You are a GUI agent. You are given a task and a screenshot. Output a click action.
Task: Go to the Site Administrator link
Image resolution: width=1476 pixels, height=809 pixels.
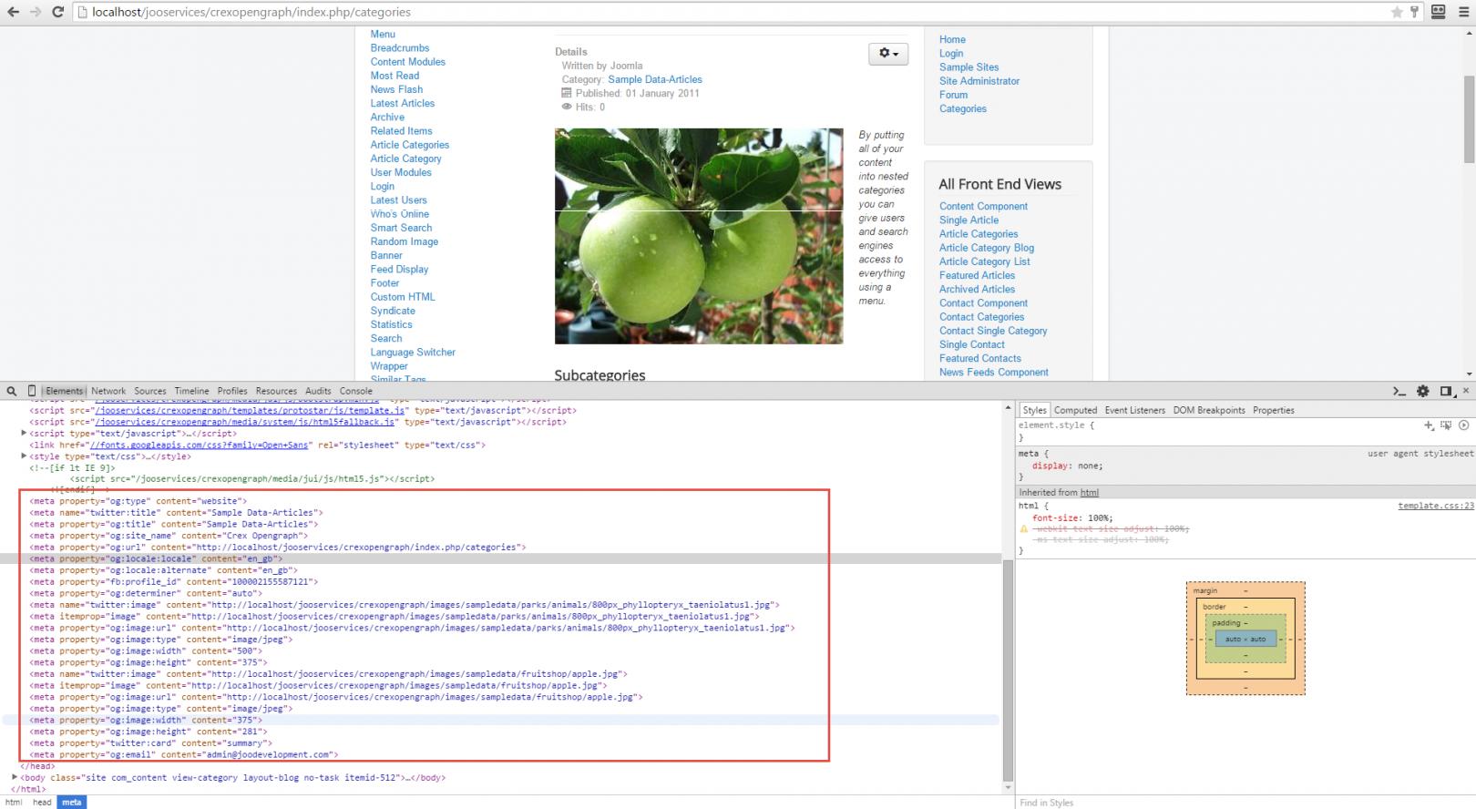click(x=979, y=81)
